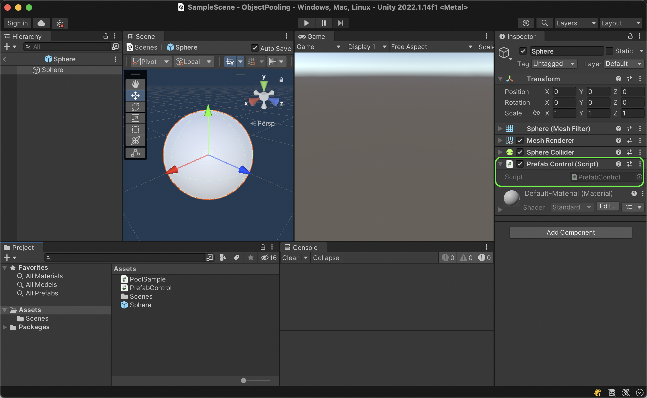
Task: Select the Rotate tool in Scene
Action: point(135,107)
